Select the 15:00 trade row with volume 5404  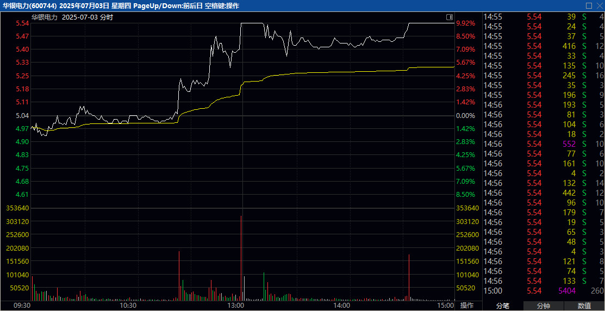click(544, 291)
